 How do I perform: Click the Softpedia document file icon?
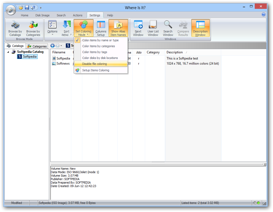click(54, 58)
